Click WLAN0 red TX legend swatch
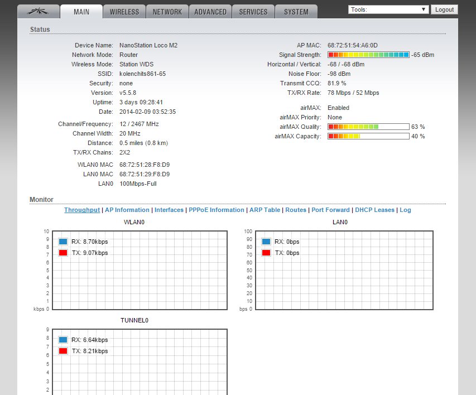This screenshot has height=395, width=476. pos(63,253)
